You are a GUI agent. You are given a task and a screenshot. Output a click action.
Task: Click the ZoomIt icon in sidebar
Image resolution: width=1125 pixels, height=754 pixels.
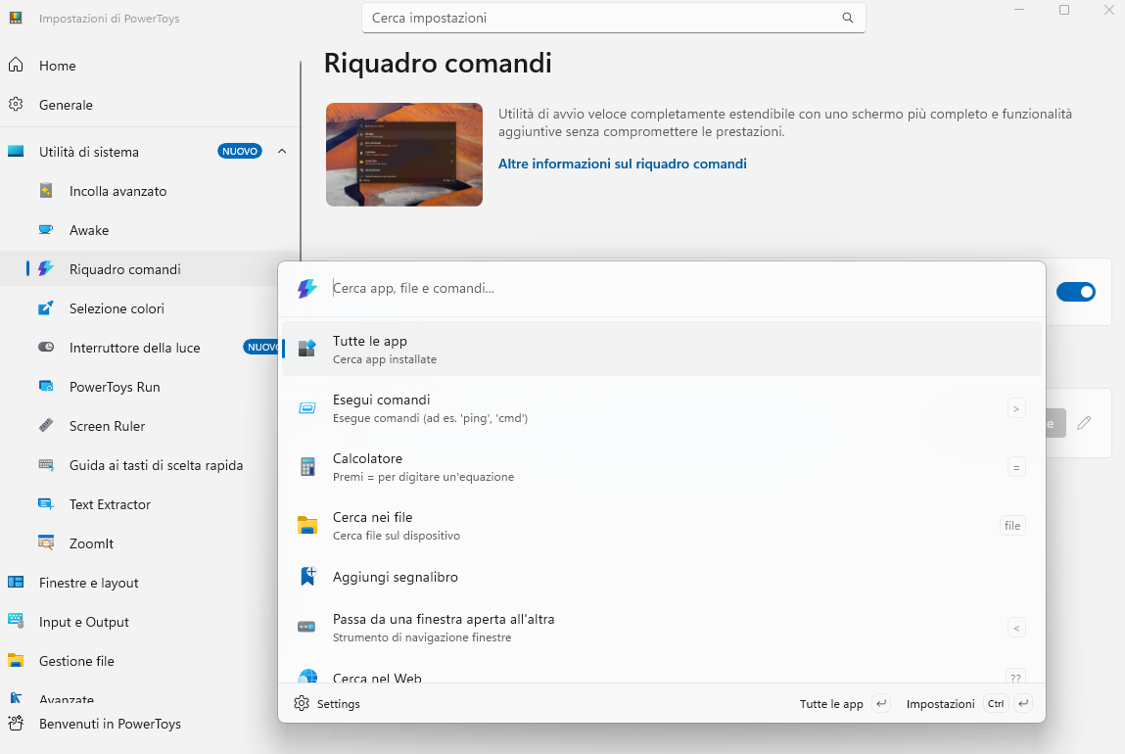pyautogui.click(x=46, y=543)
